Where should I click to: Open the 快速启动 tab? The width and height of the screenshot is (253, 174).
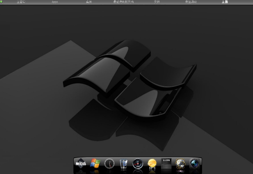[191, 2]
